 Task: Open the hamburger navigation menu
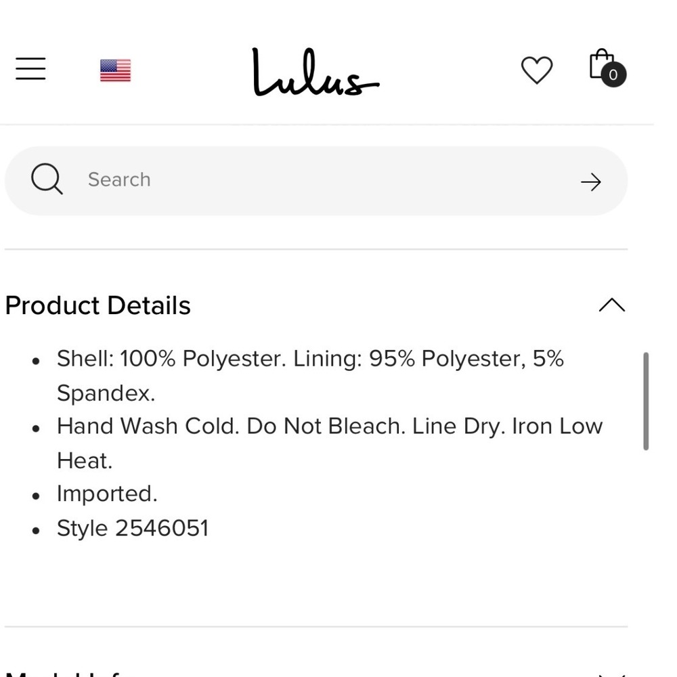pos(30,68)
